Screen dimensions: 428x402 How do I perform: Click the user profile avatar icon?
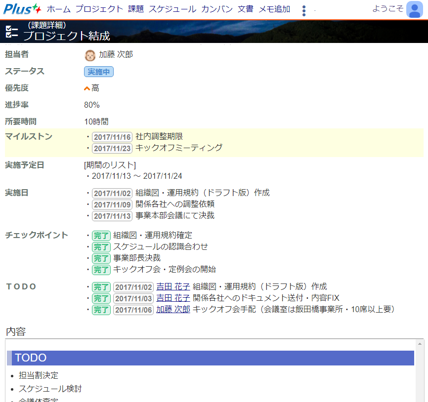point(414,9)
